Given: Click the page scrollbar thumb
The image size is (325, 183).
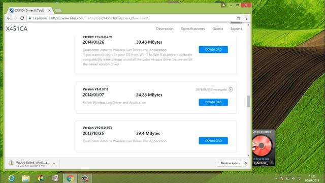Looking at the screenshot, I should tap(248, 101).
